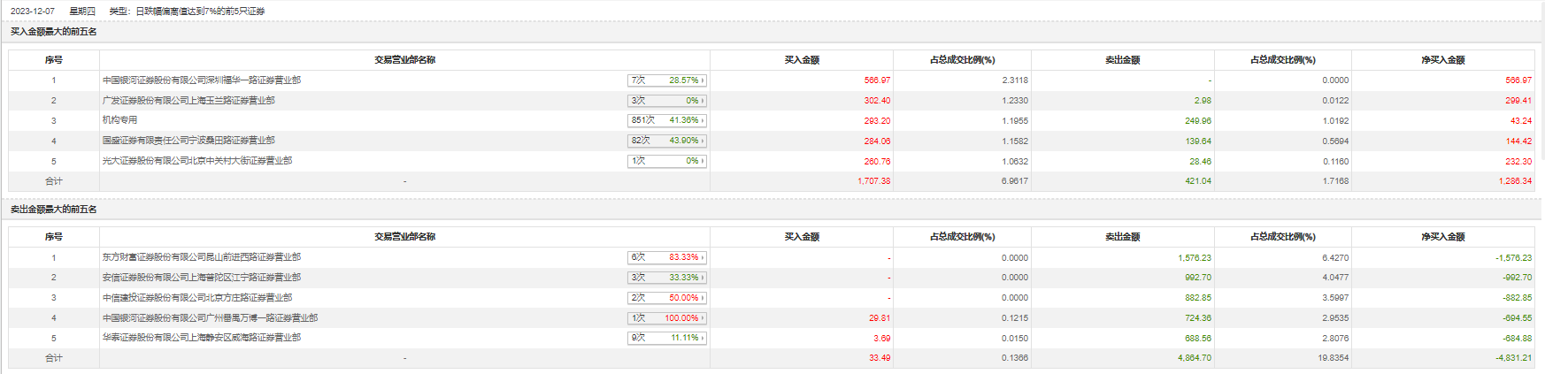Open 中信建投北京方庄路营业部 link

196,298
